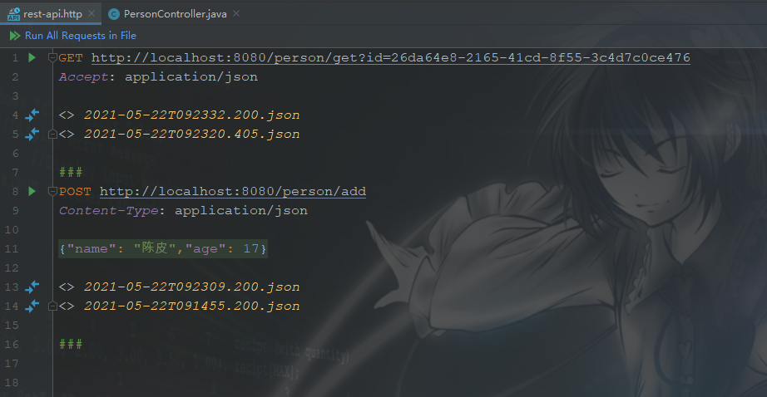Click the rest-api.http file type icon
The image size is (767, 397).
13,14
